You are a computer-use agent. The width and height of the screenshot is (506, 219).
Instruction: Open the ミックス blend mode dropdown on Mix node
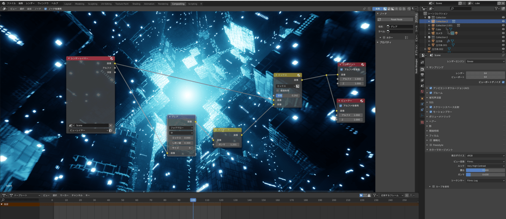pos(285,85)
